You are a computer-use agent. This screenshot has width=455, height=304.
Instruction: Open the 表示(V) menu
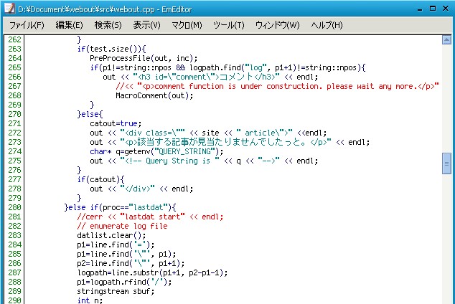tap(146, 25)
